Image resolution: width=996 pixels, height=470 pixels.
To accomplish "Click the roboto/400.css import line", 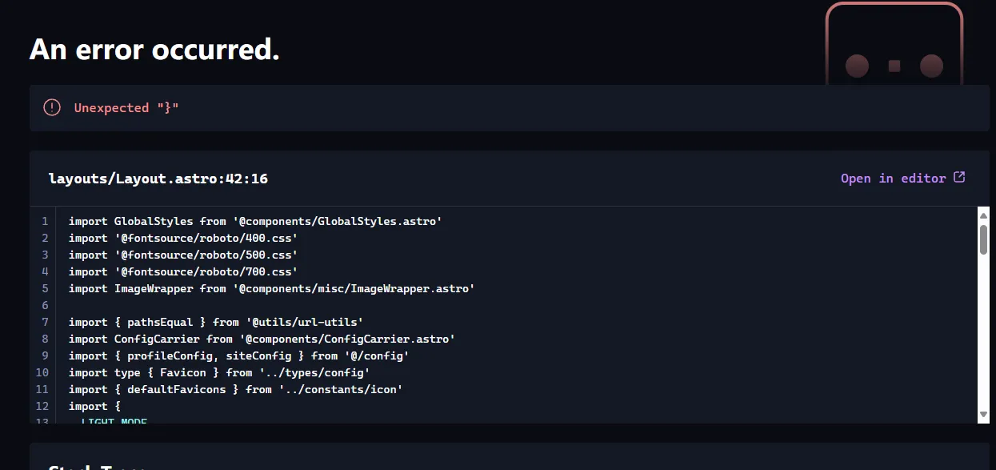I will [183, 238].
